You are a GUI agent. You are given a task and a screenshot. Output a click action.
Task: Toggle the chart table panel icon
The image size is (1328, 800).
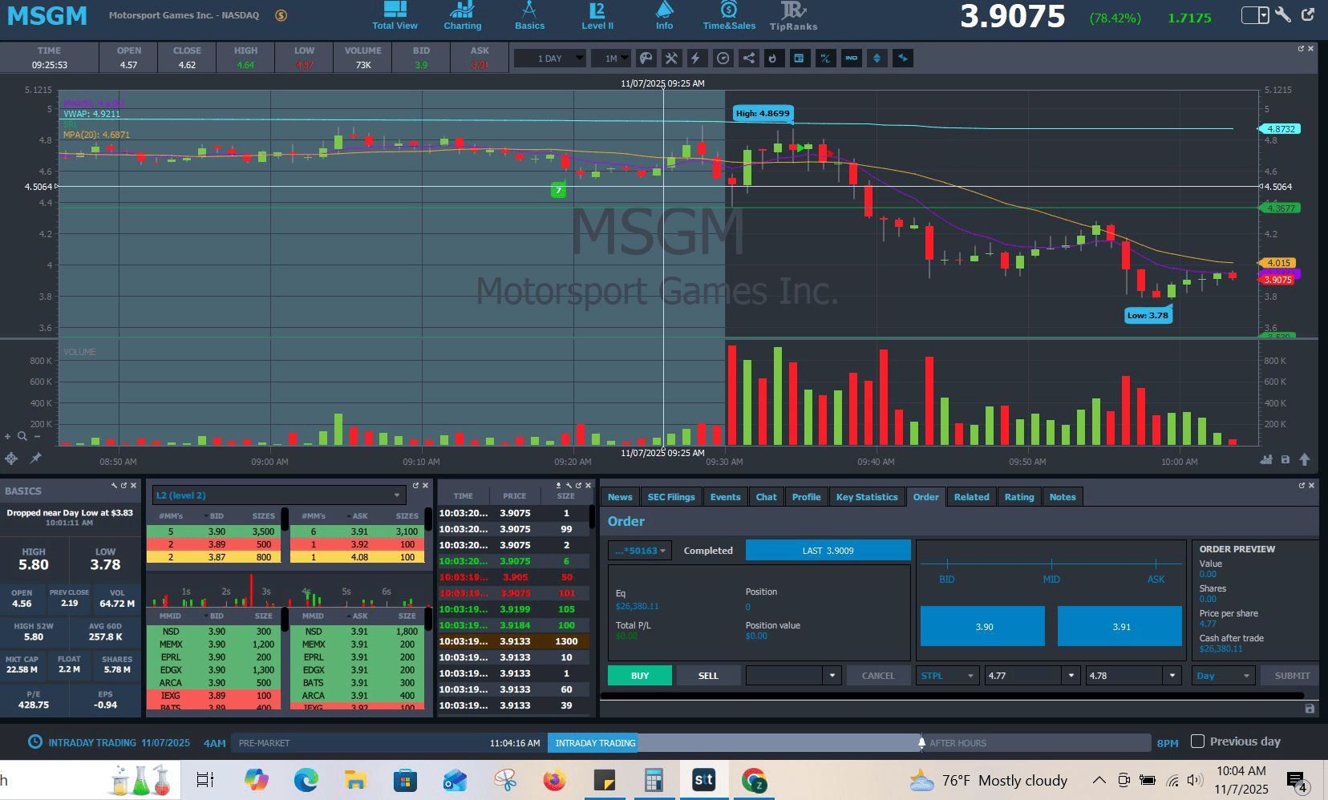point(799,58)
